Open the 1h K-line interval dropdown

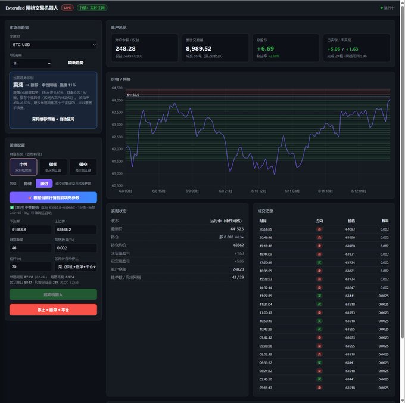coord(30,63)
